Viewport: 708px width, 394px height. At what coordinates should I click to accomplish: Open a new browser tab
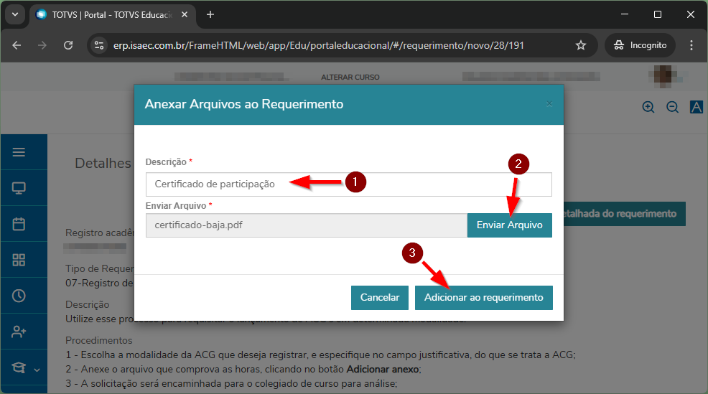pos(210,14)
